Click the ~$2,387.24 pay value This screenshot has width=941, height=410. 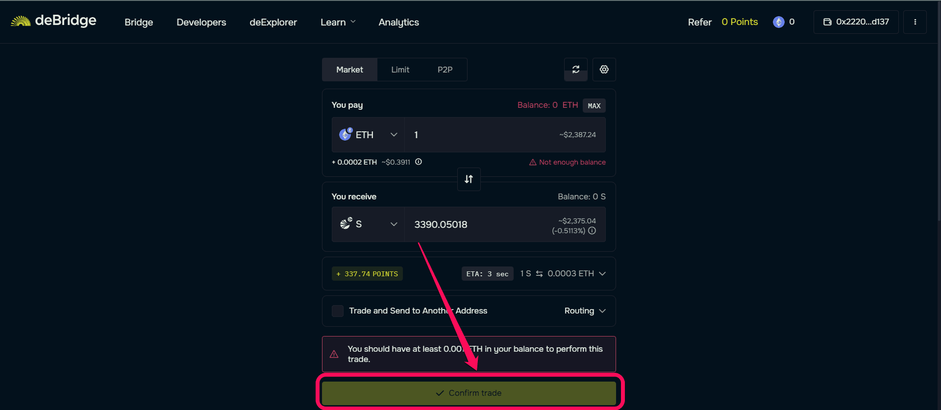coord(577,135)
